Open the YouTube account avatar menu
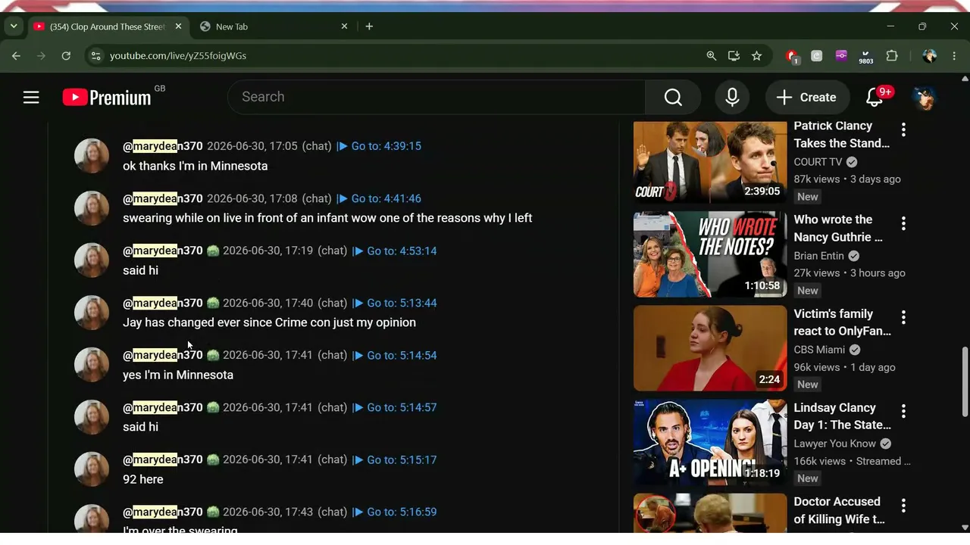Image resolution: width=970 pixels, height=545 pixels. coord(923,97)
